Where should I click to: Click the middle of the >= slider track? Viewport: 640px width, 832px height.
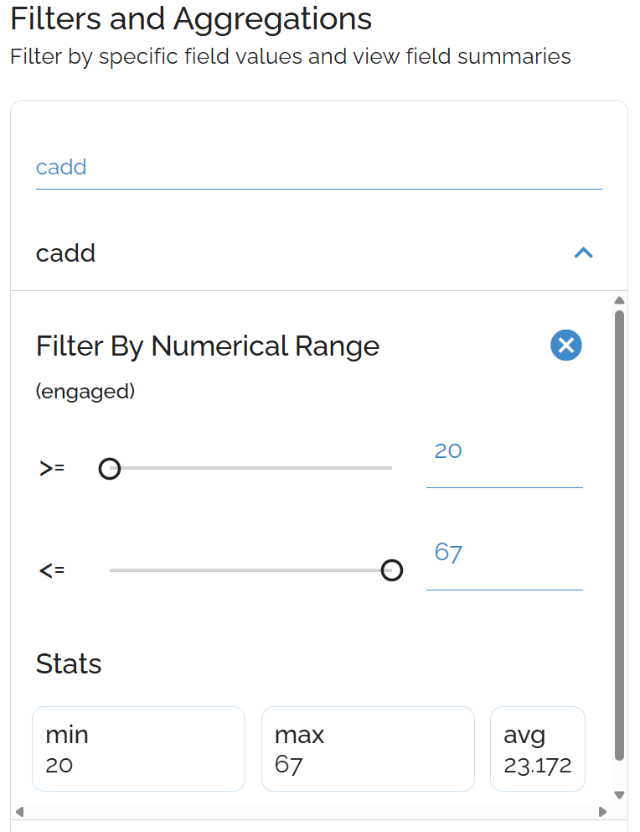[x=250, y=468]
